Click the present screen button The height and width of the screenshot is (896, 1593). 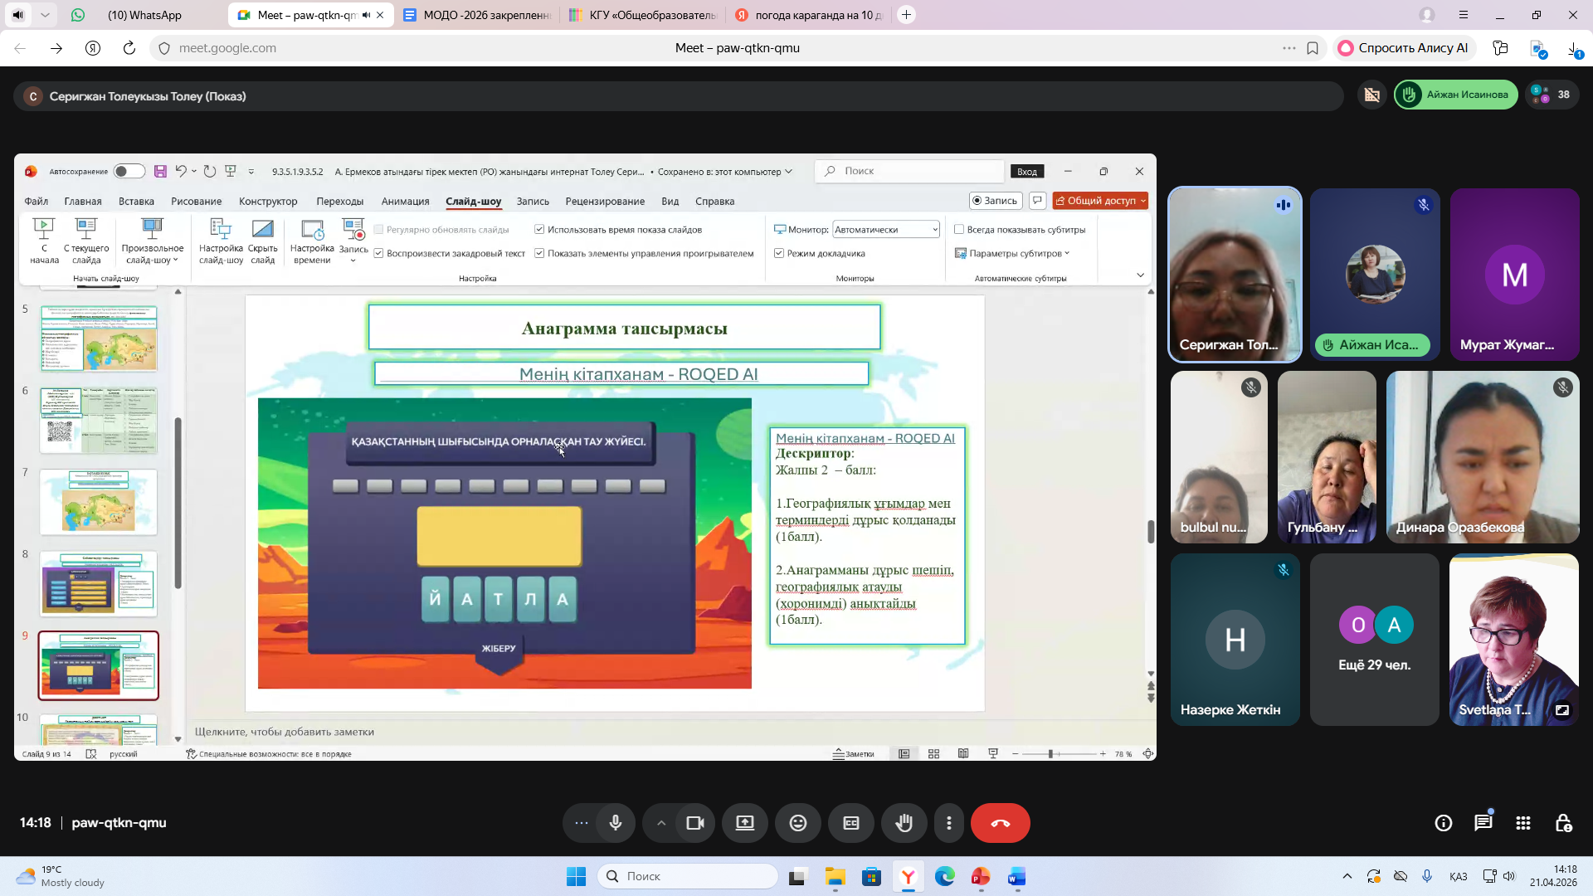click(745, 823)
